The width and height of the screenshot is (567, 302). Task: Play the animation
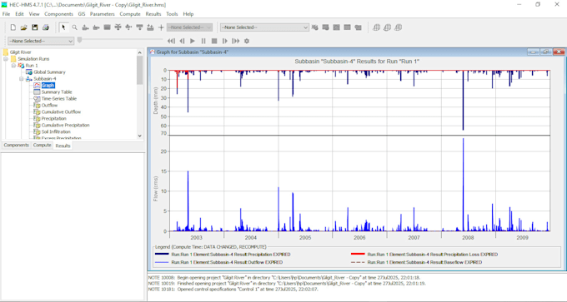pos(193,41)
